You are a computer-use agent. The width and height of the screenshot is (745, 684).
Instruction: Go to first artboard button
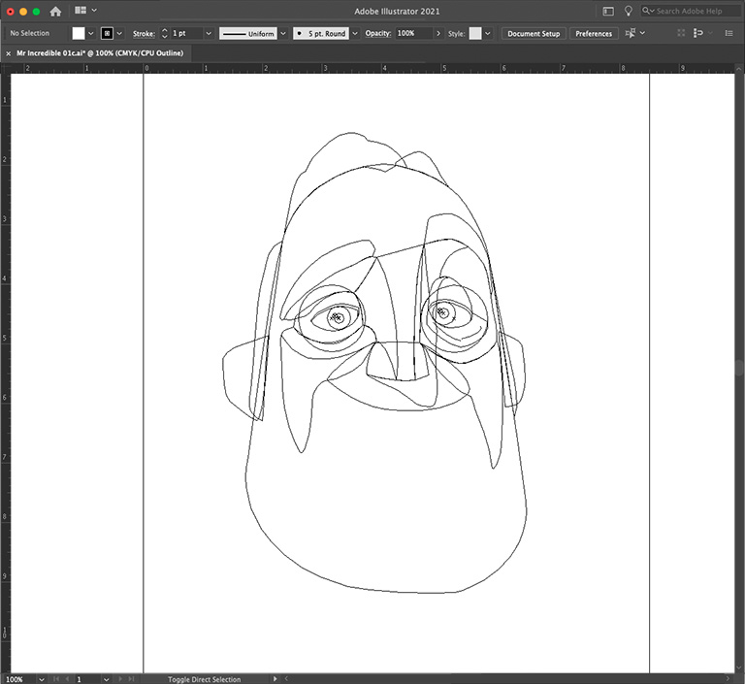[56, 679]
